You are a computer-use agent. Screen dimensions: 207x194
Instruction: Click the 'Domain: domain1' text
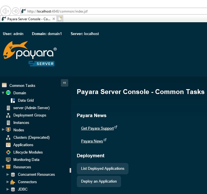pos(47,34)
